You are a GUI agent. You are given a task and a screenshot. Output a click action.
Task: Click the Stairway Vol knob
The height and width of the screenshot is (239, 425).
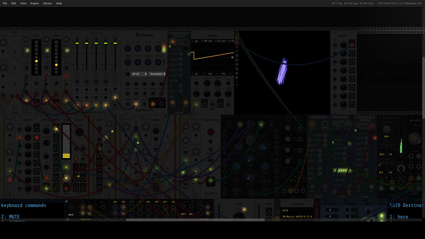point(158,49)
